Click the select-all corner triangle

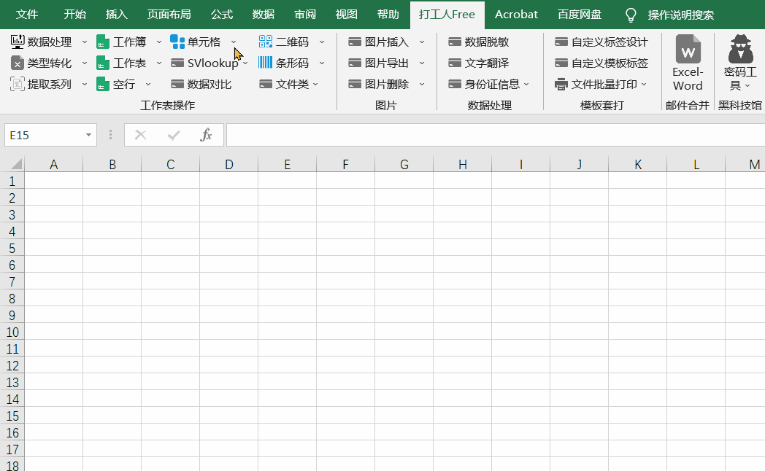tap(16, 163)
